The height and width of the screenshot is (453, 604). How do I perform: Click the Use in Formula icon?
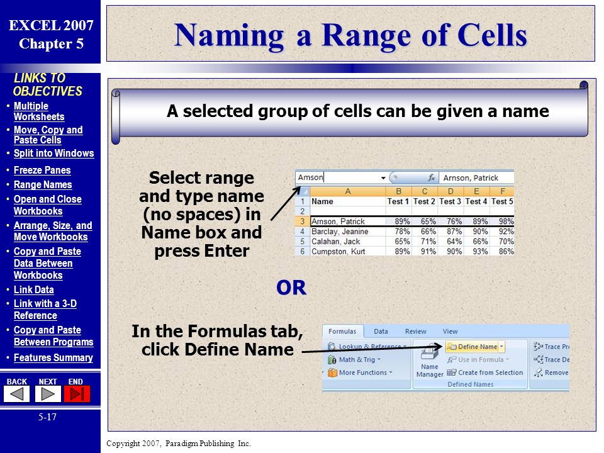point(452,360)
